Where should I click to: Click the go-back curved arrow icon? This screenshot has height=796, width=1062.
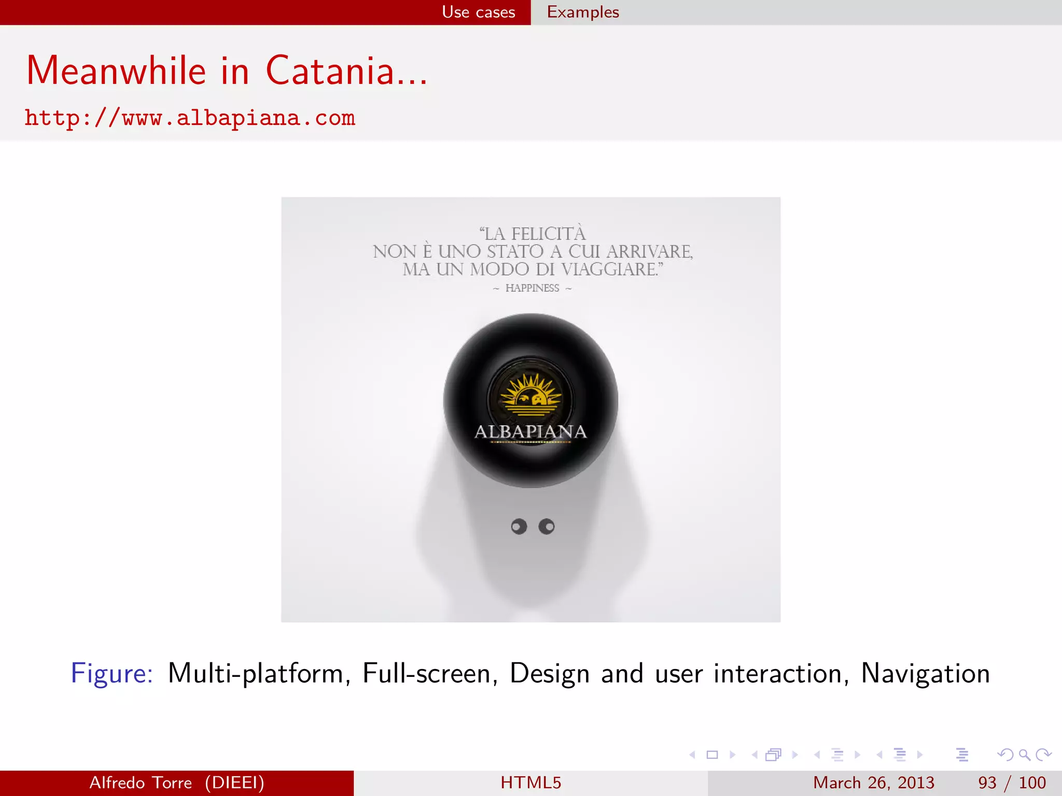(x=1005, y=755)
